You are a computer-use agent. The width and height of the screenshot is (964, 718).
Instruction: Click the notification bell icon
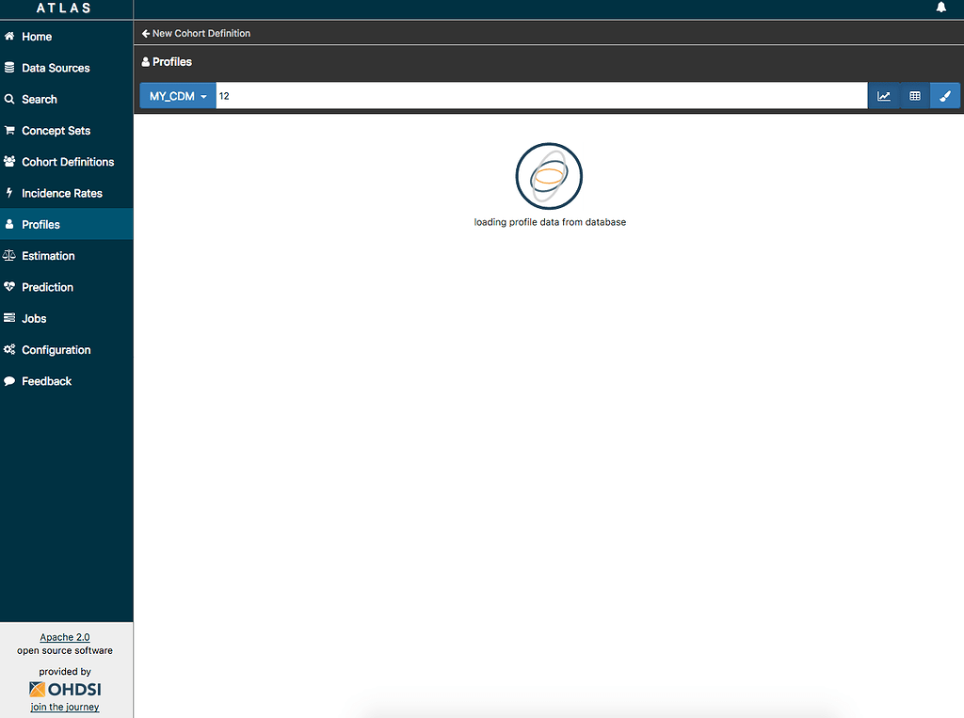click(x=941, y=8)
